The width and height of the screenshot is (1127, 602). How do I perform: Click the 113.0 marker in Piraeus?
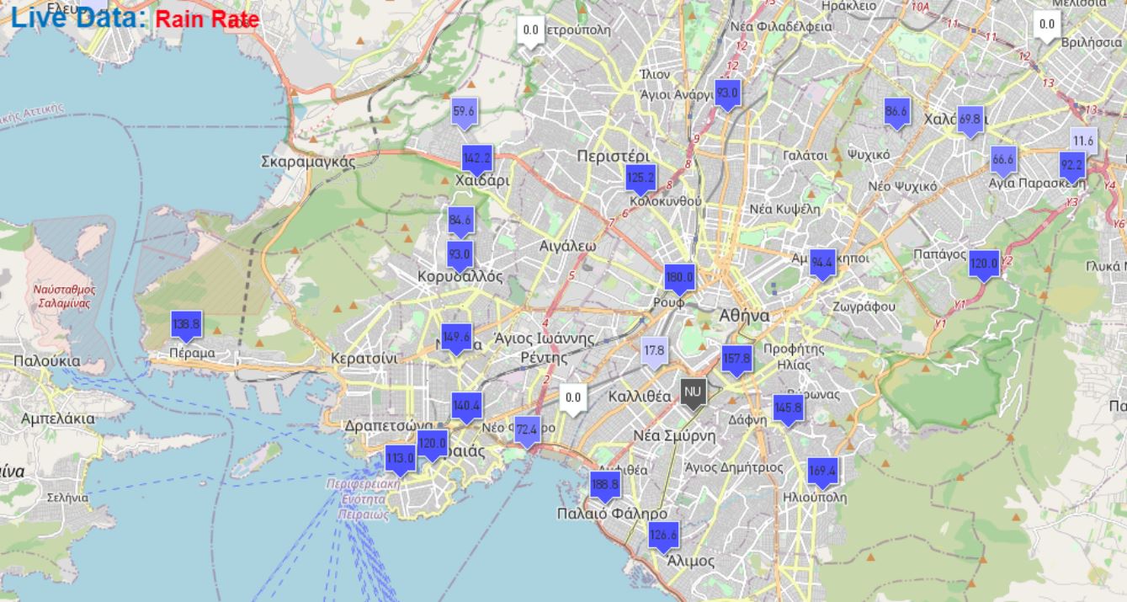coord(400,459)
